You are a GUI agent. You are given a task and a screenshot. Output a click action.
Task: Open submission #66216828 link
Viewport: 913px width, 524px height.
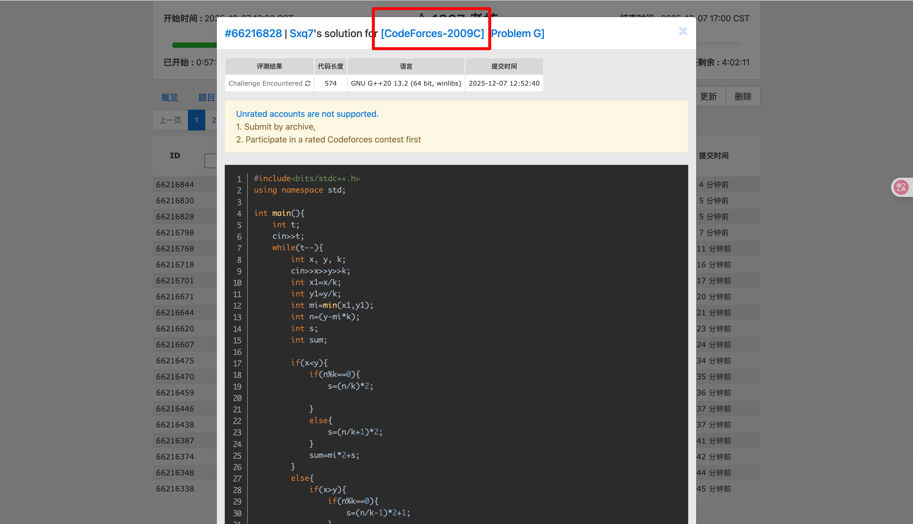tap(253, 33)
